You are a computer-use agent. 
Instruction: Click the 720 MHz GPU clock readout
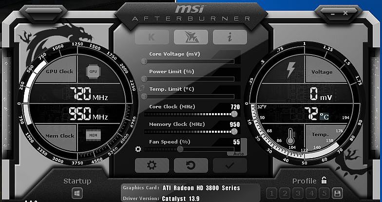coord(89,94)
